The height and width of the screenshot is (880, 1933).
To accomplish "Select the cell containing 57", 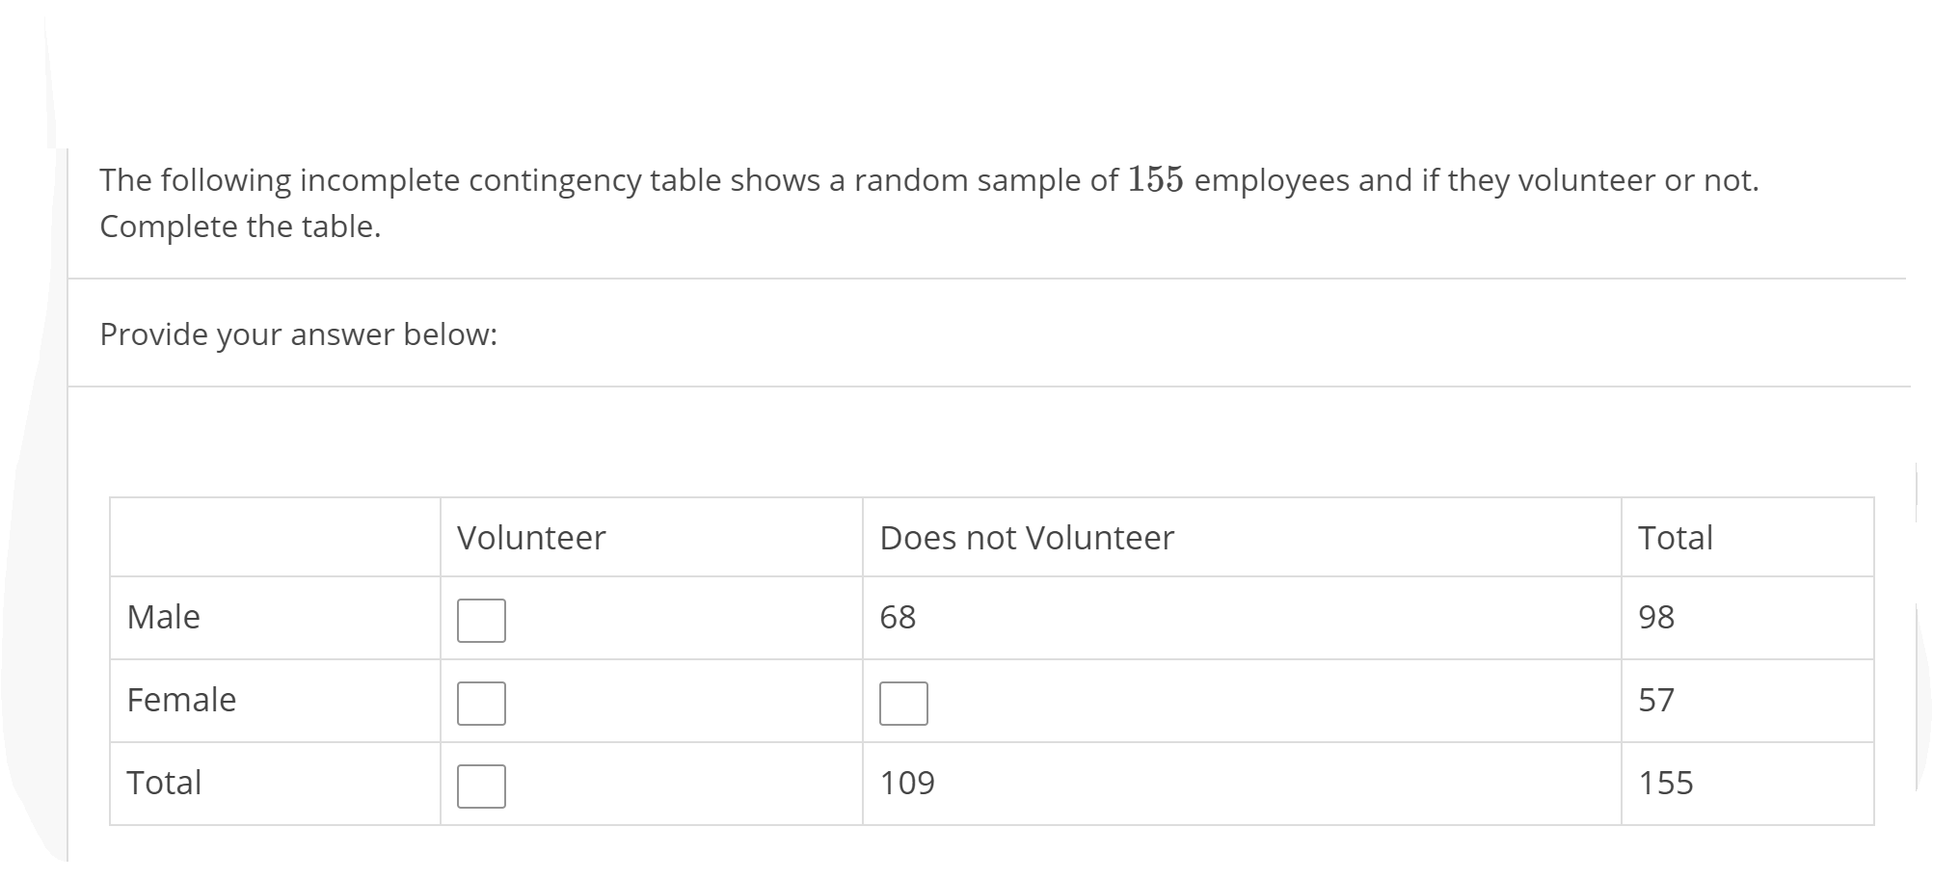I will (x=1655, y=701).
